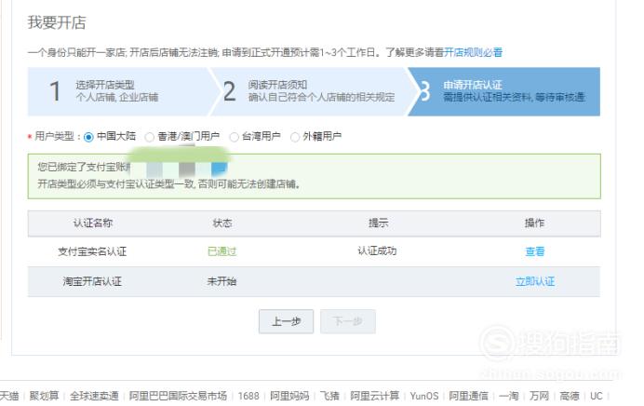The height and width of the screenshot is (406, 644).
Task: Click the 状态 column header
Action: pyautogui.click(x=222, y=223)
